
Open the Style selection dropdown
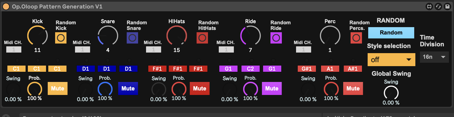point(391,60)
